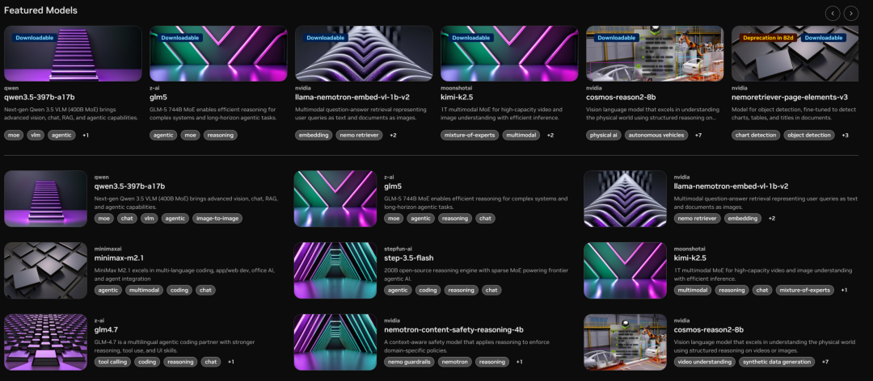This screenshot has width=873, height=381.
Task: Click the 'chart detection' tag
Action: click(754, 135)
